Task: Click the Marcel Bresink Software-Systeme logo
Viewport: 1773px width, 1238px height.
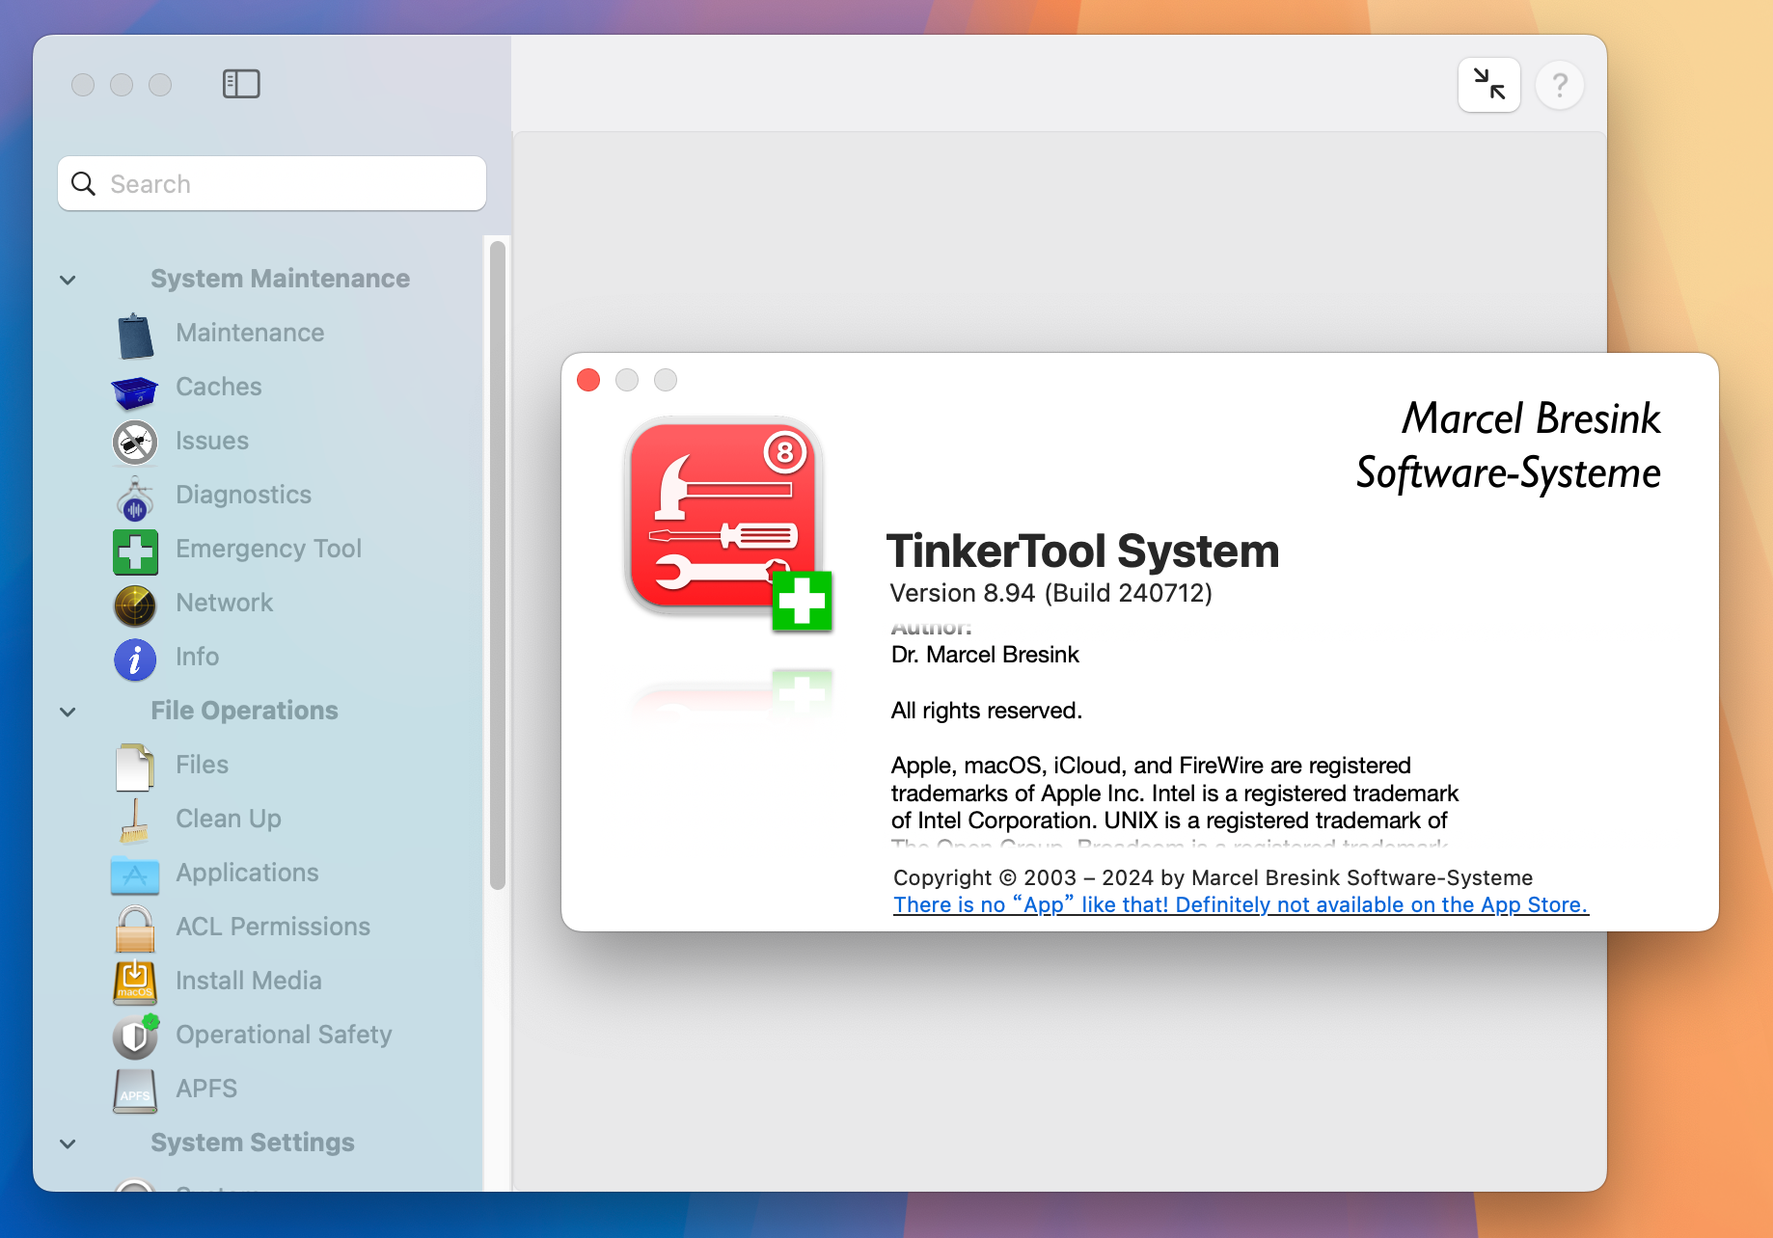Action: 1509,445
